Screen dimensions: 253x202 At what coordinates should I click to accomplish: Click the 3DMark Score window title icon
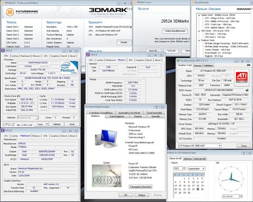tap(135, 2)
